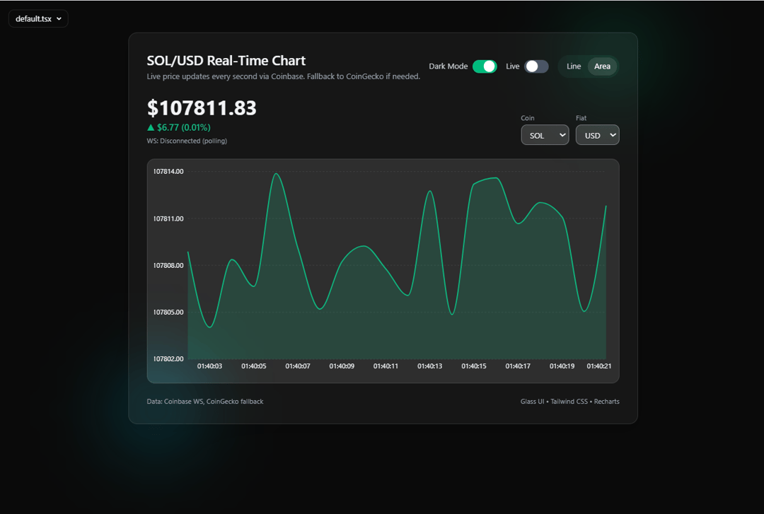Image resolution: width=764 pixels, height=514 pixels.
Task: Click the $107811.83 price value
Action: 202,107
